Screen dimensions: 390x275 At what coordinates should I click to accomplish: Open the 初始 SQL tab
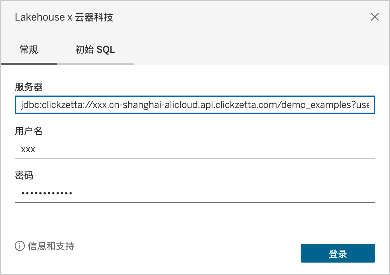[x=95, y=50]
